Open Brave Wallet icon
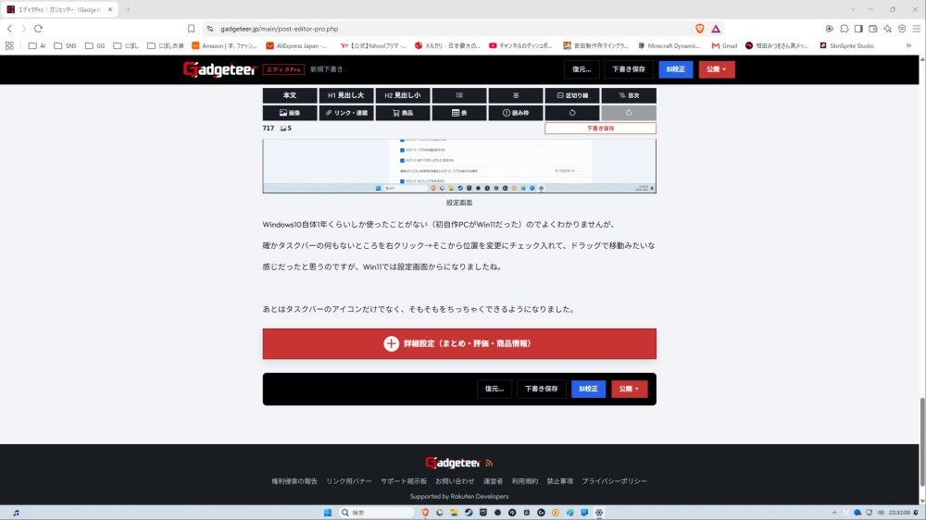The height and width of the screenshot is (520, 926). point(873,29)
